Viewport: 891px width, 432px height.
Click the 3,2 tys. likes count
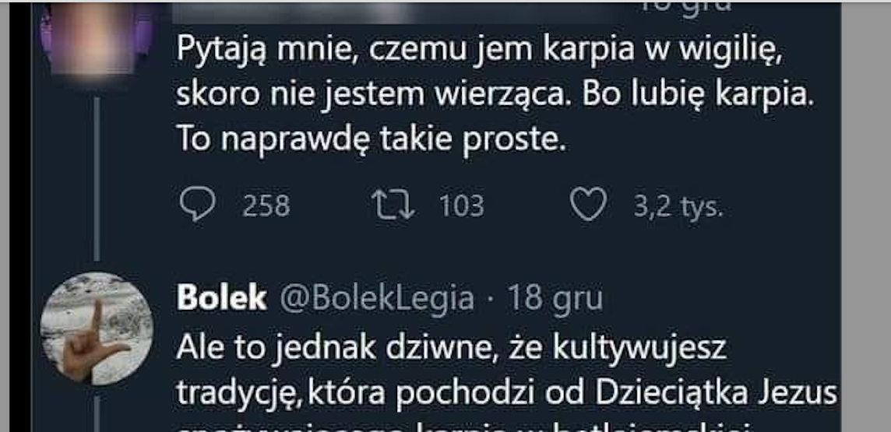(677, 206)
